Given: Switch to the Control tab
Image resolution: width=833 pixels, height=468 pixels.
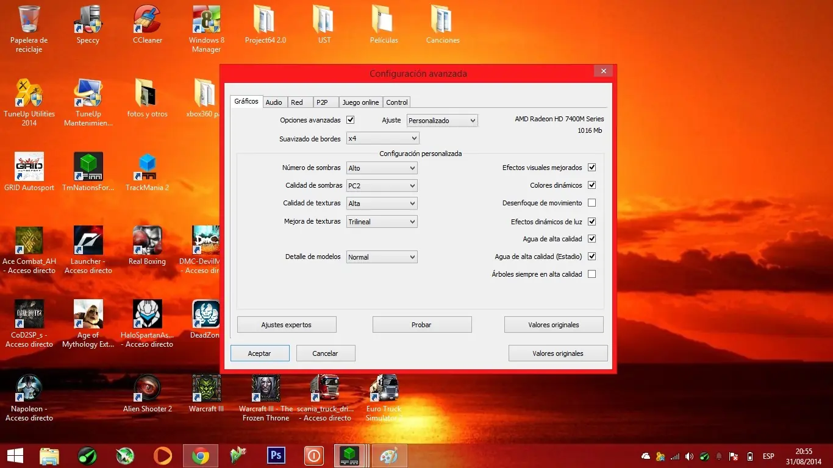Looking at the screenshot, I should 397,102.
